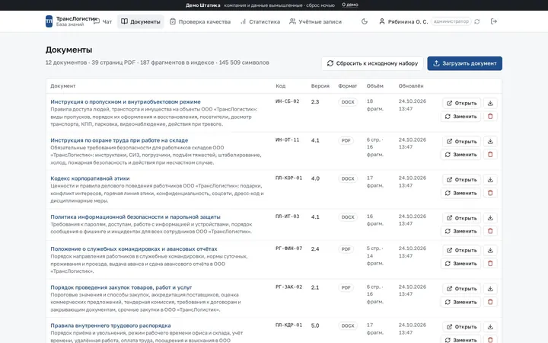The width and height of the screenshot is (548, 343).
Task: Click code ПЛ-ИТ-03
Action: [287, 216]
